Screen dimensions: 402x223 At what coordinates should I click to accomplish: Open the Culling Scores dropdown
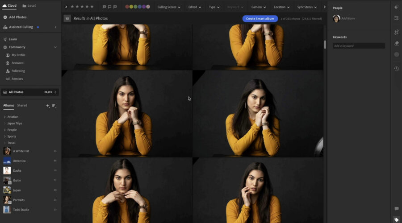click(x=169, y=7)
